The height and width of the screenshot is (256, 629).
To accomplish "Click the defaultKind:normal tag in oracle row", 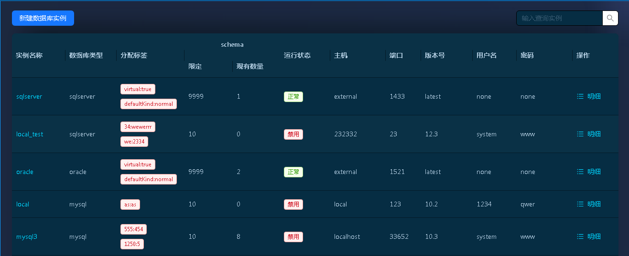I will pyautogui.click(x=149, y=179).
